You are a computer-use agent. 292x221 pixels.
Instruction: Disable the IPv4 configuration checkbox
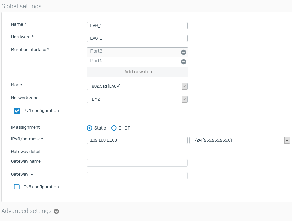[x=17, y=111]
